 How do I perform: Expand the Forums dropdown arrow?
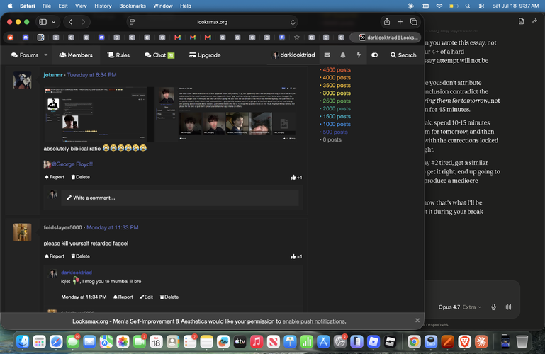click(46, 55)
